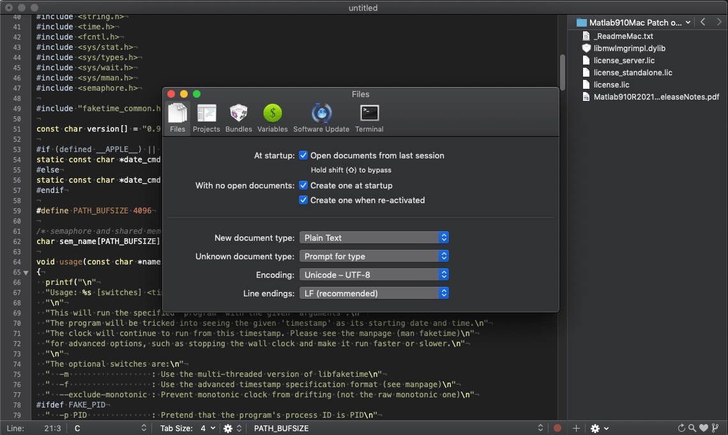
Task: Expand the Encoding dropdown
Action: click(x=374, y=275)
